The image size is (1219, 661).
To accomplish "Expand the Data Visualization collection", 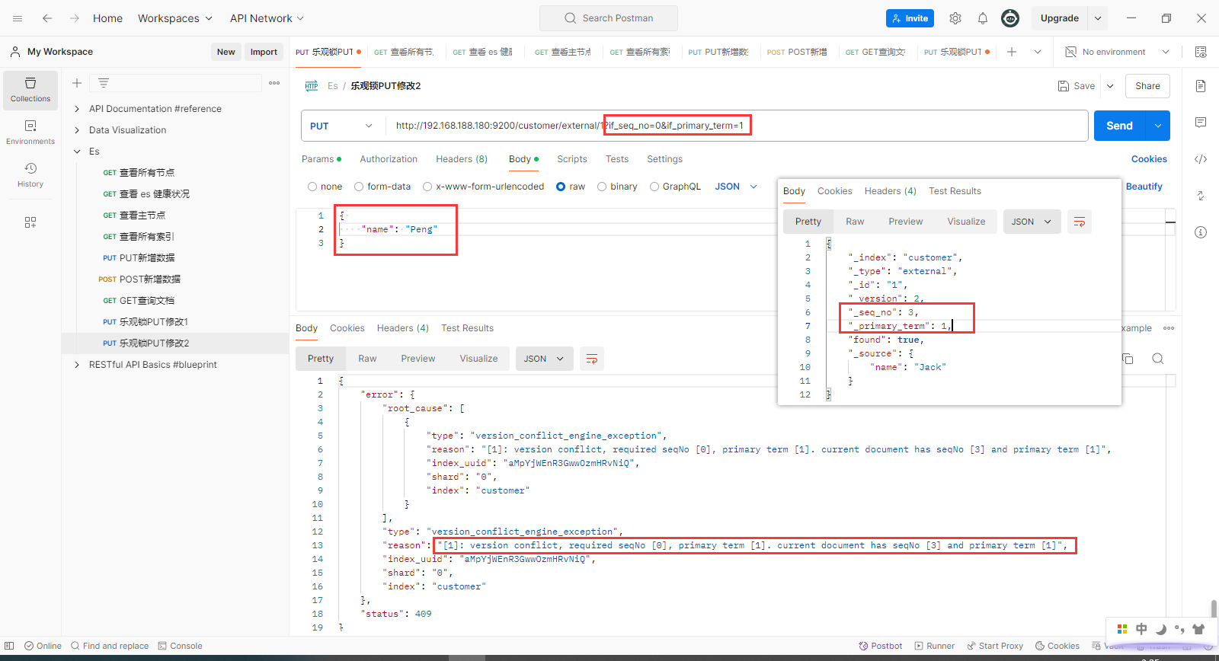I will 77,130.
